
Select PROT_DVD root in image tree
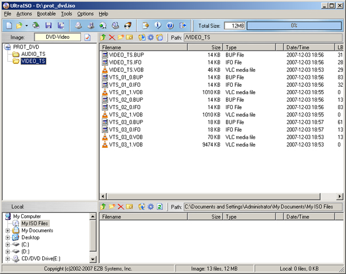coord(26,47)
